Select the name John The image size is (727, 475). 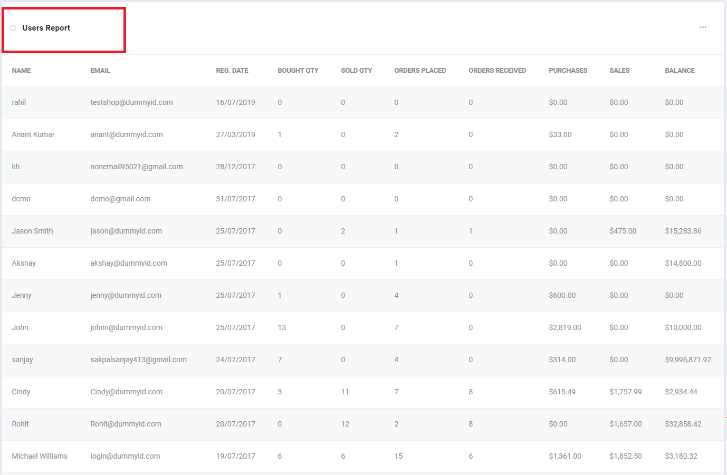(20, 328)
